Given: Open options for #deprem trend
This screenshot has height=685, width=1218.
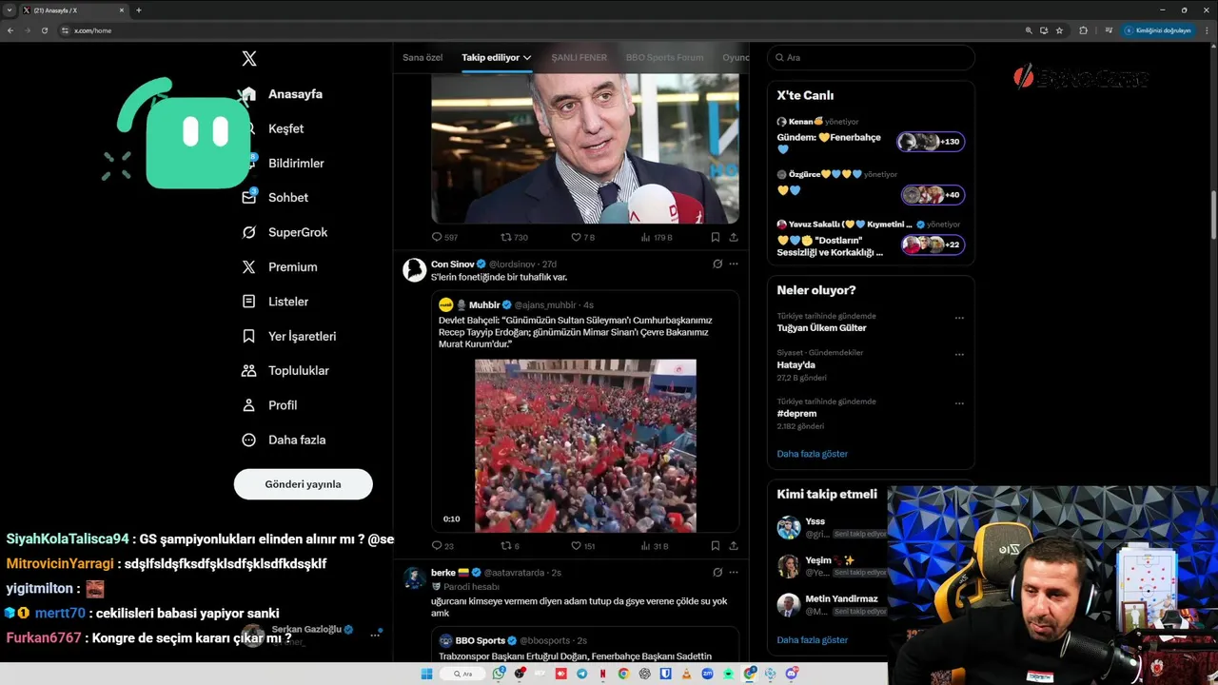Looking at the screenshot, I should (x=959, y=403).
